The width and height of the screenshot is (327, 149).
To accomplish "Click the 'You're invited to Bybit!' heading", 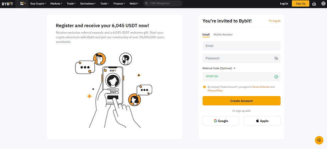I will click(227, 21).
